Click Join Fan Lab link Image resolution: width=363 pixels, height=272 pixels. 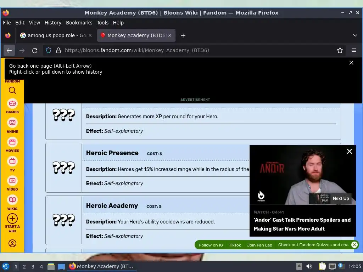tap(259, 245)
